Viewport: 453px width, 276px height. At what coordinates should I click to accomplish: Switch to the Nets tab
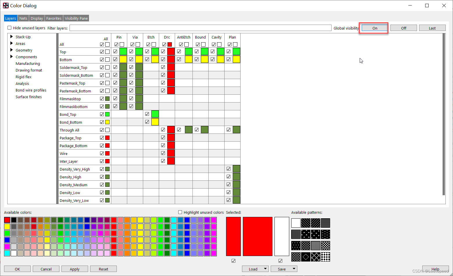click(x=23, y=18)
